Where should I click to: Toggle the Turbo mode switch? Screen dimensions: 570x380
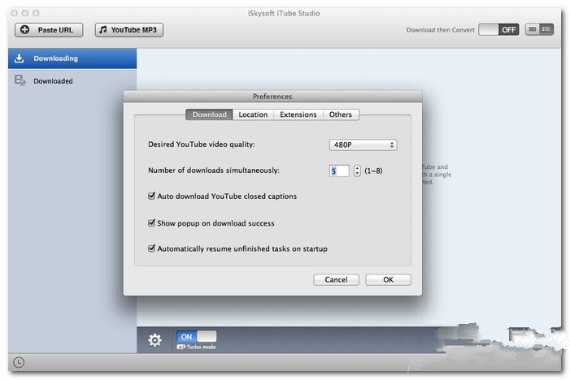click(196, 336)
